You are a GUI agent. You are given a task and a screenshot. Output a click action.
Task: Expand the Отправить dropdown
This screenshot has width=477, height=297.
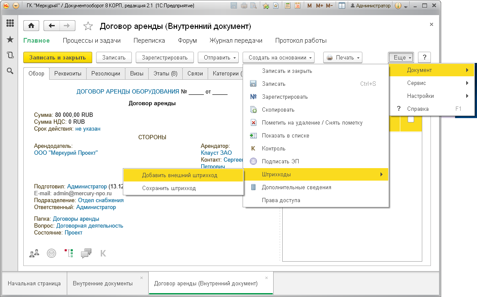[x=218, y=57]
